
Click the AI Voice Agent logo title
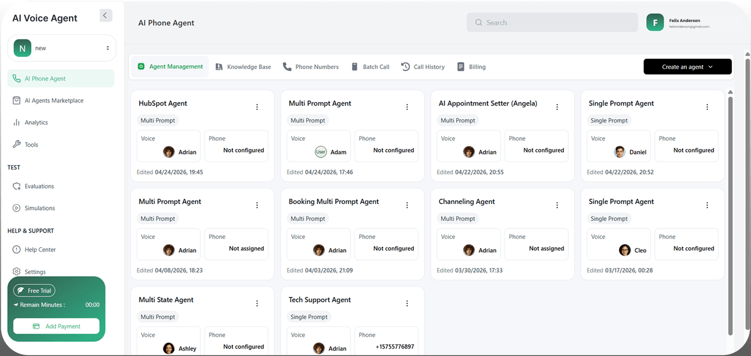tap(44, 18)
